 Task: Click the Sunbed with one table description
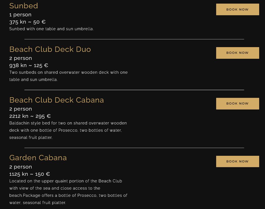point(51,29)
